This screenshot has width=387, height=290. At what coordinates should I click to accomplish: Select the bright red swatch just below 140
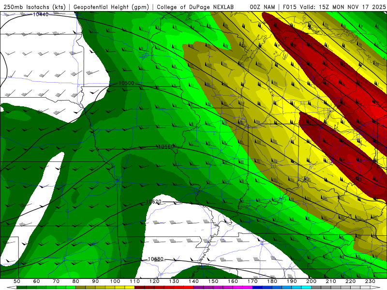tap(189, 288)
